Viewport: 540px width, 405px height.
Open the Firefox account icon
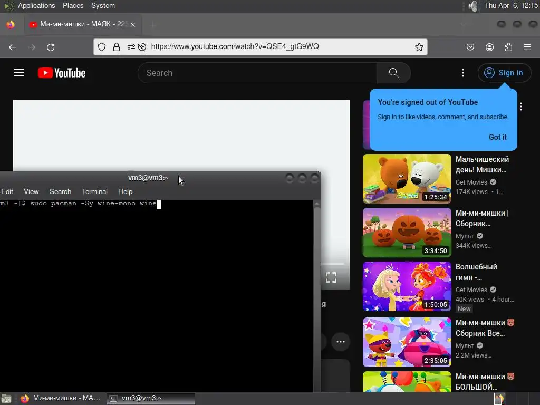(489, 47)
